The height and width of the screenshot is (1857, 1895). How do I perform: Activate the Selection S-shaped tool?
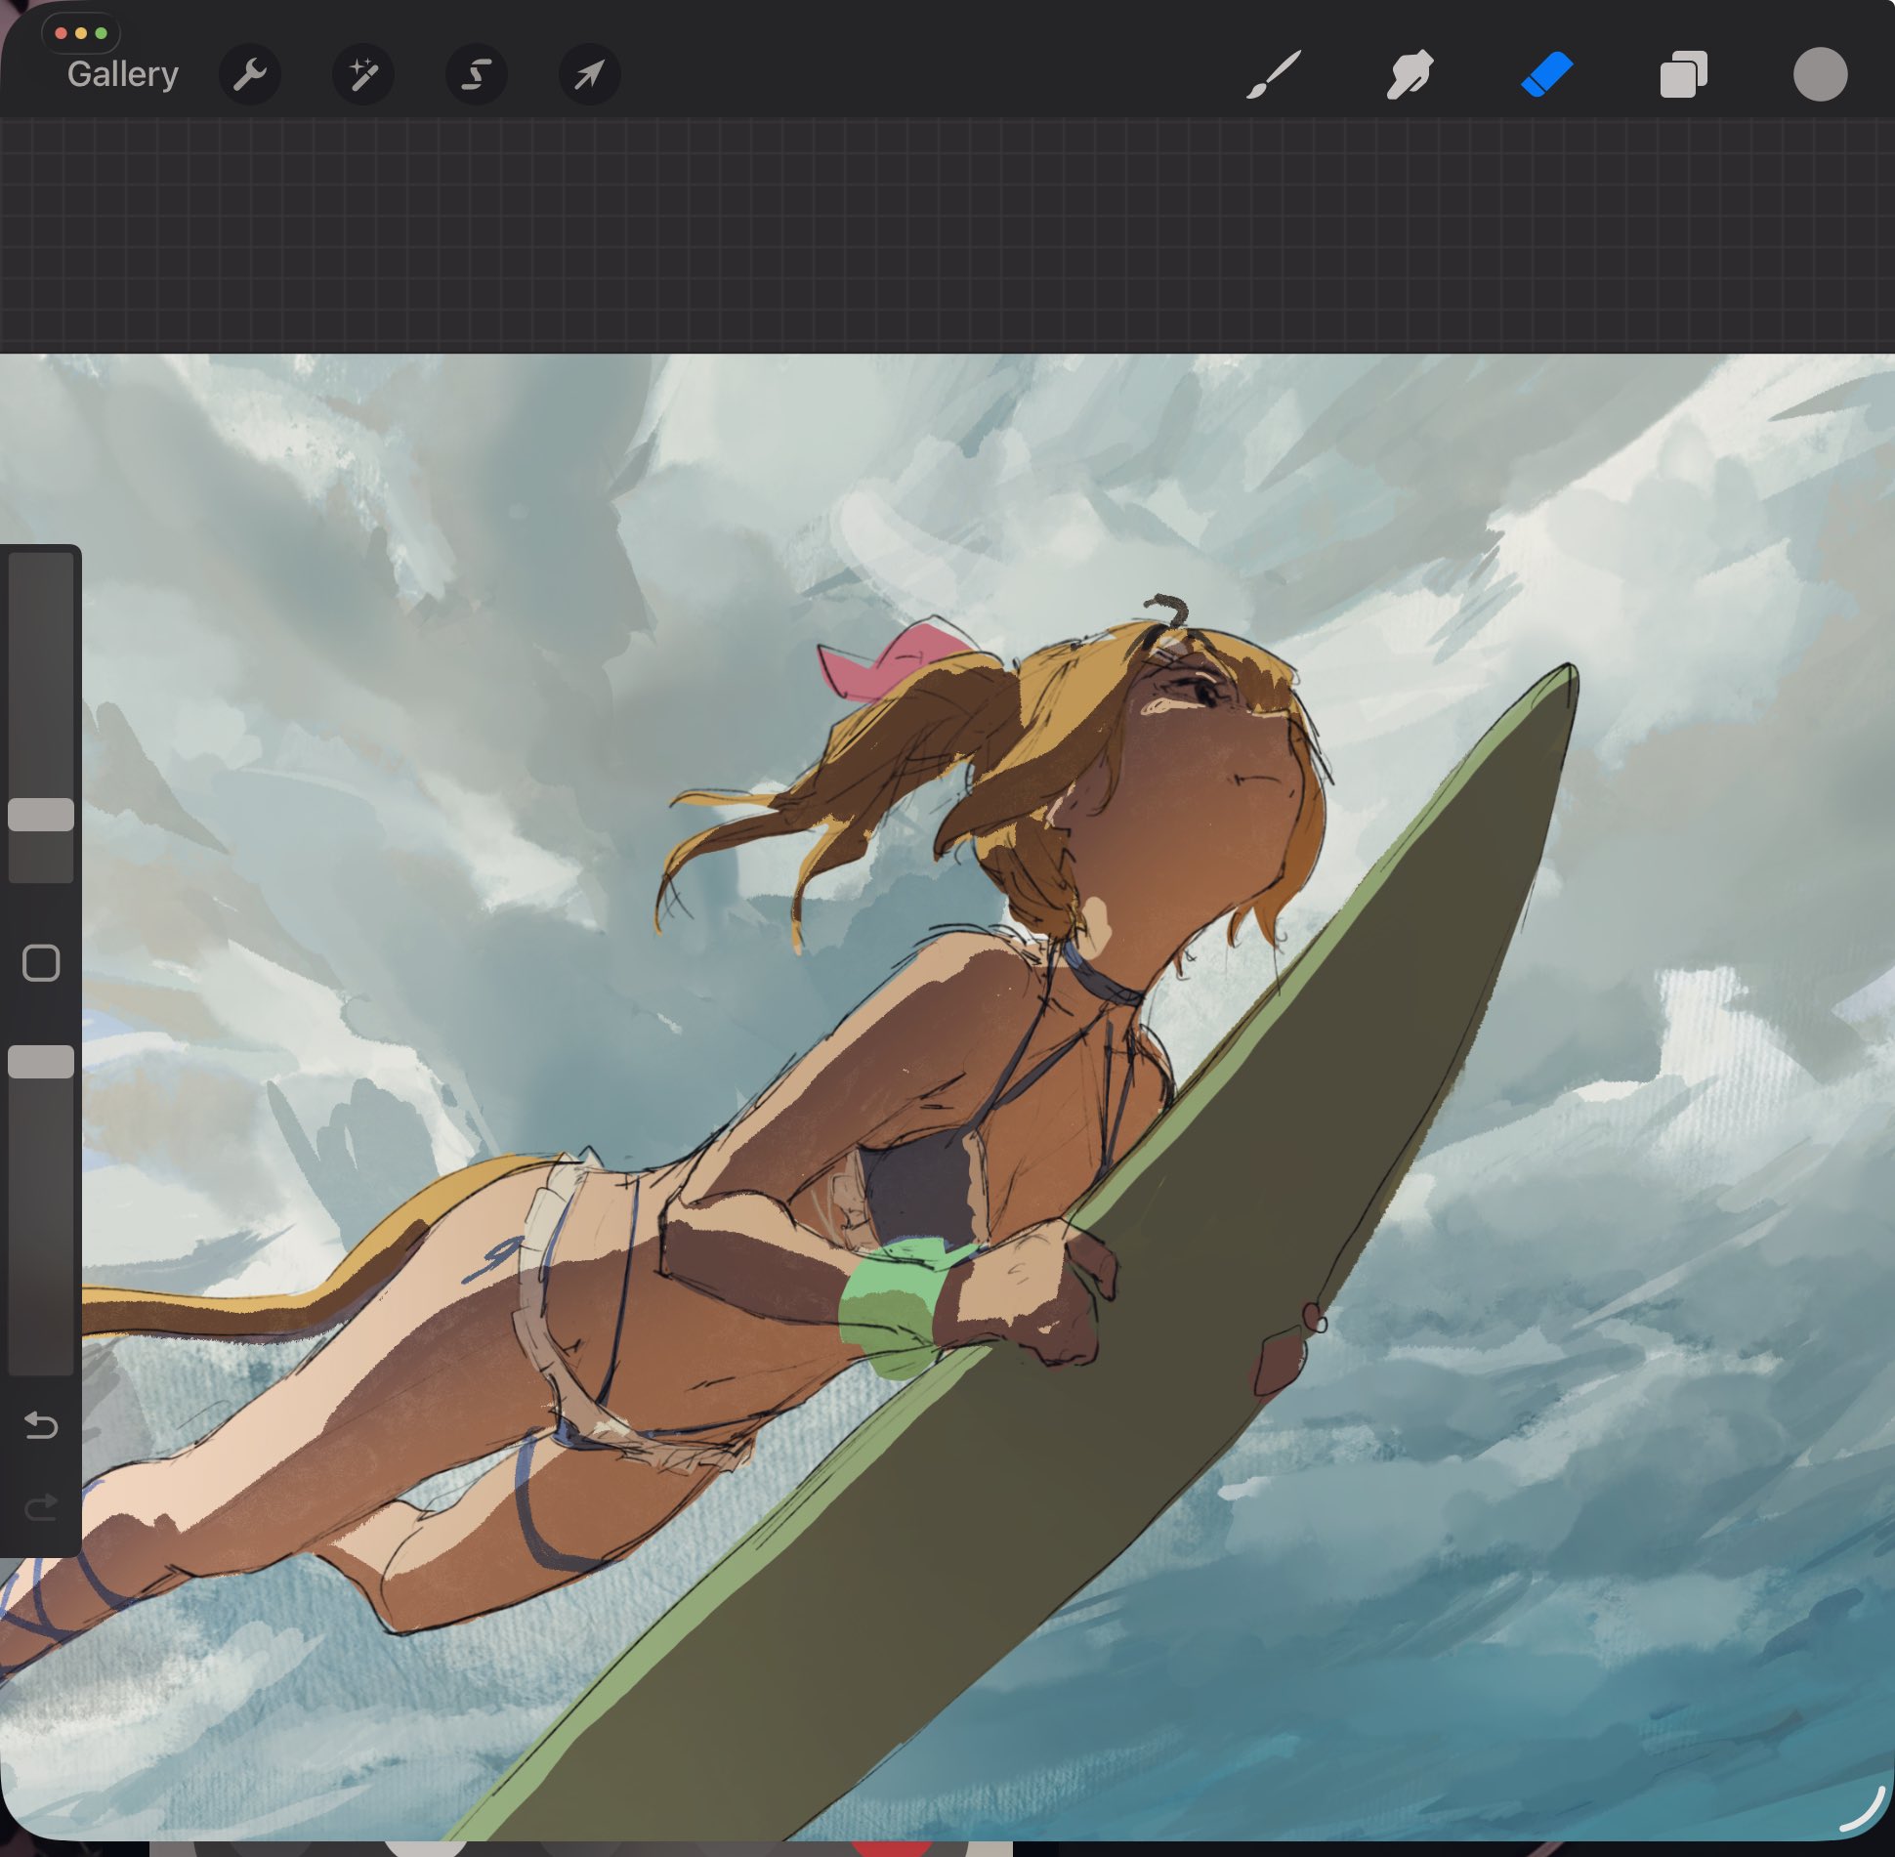tap(476, 74)
